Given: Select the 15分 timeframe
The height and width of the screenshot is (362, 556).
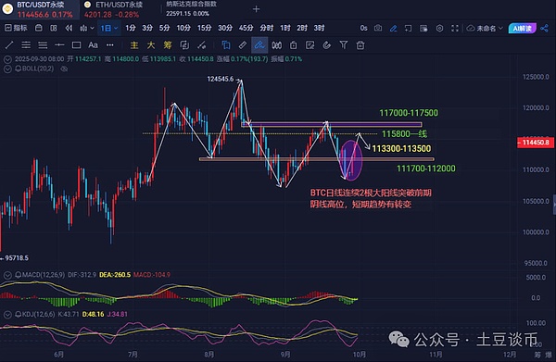Looking at the screenshot, I should (x=204, y=28).
